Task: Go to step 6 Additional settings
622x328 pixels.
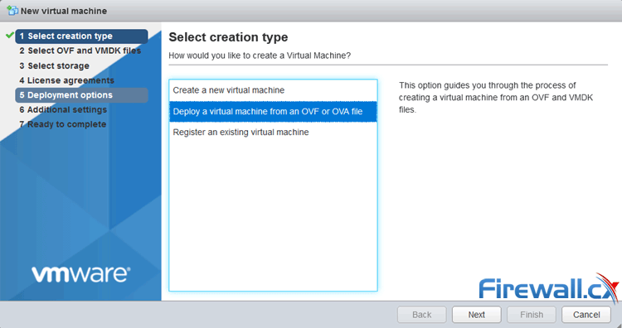Action: click(63, 109)
